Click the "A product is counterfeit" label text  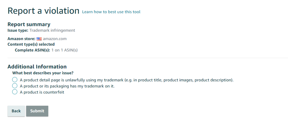point(42,92)
